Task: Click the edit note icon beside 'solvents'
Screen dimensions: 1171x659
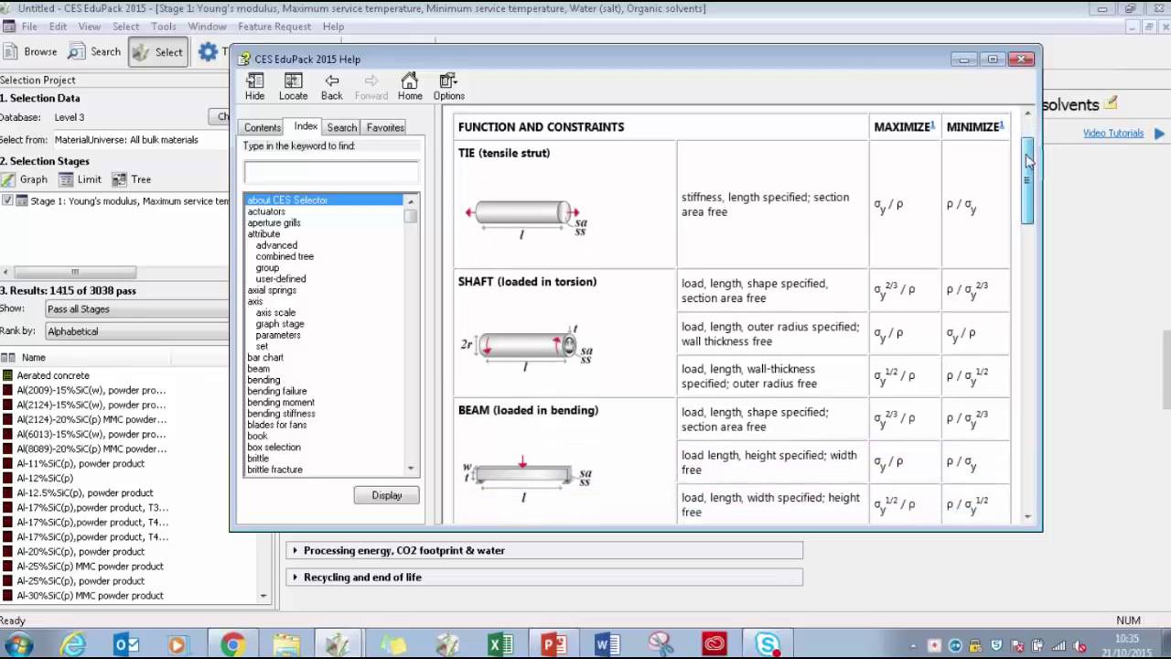Action: [x=1111, y=103]
